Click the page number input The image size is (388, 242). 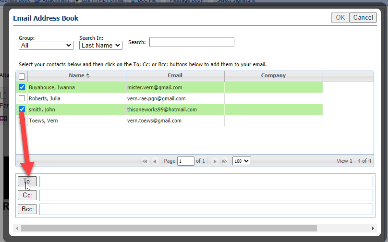(185, 161)
